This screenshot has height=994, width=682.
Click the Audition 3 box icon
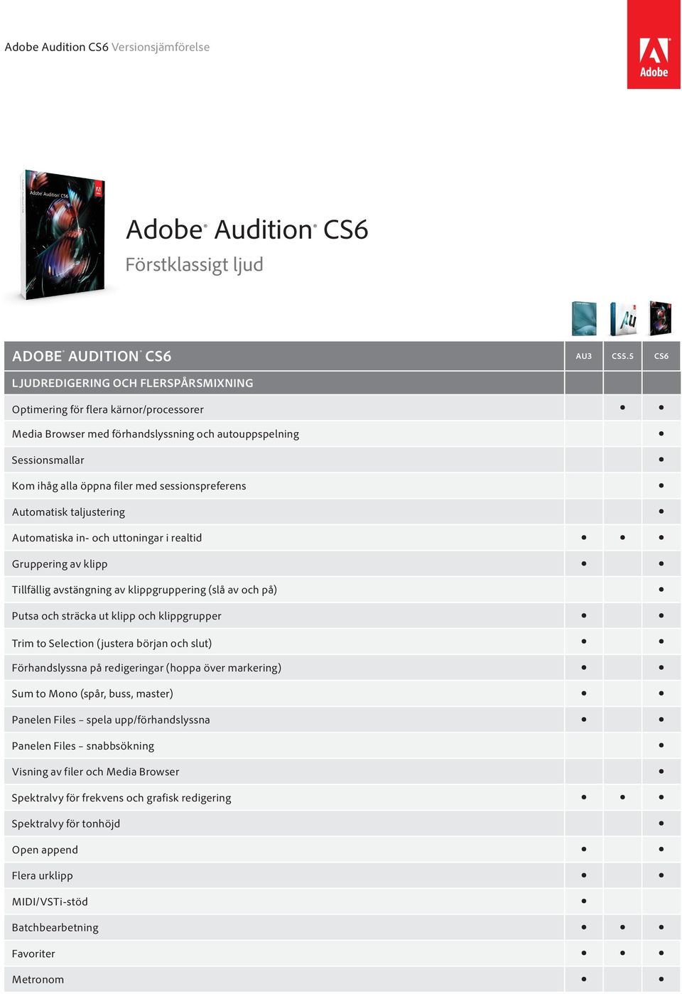pos(584,318)
